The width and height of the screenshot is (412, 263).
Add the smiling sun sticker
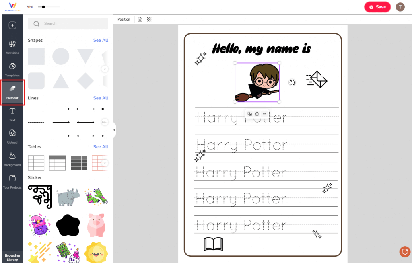coord(96,253)
